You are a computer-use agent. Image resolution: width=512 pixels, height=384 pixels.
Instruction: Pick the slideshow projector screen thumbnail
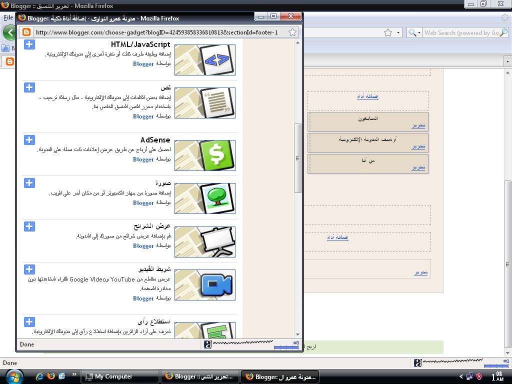coord(205,242)
